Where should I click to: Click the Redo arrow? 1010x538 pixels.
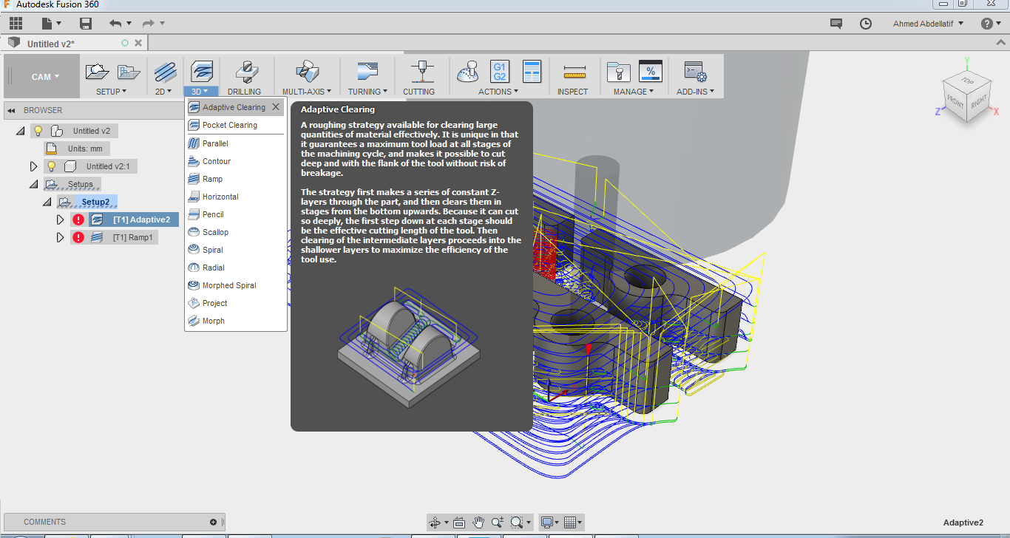(148, 23)
